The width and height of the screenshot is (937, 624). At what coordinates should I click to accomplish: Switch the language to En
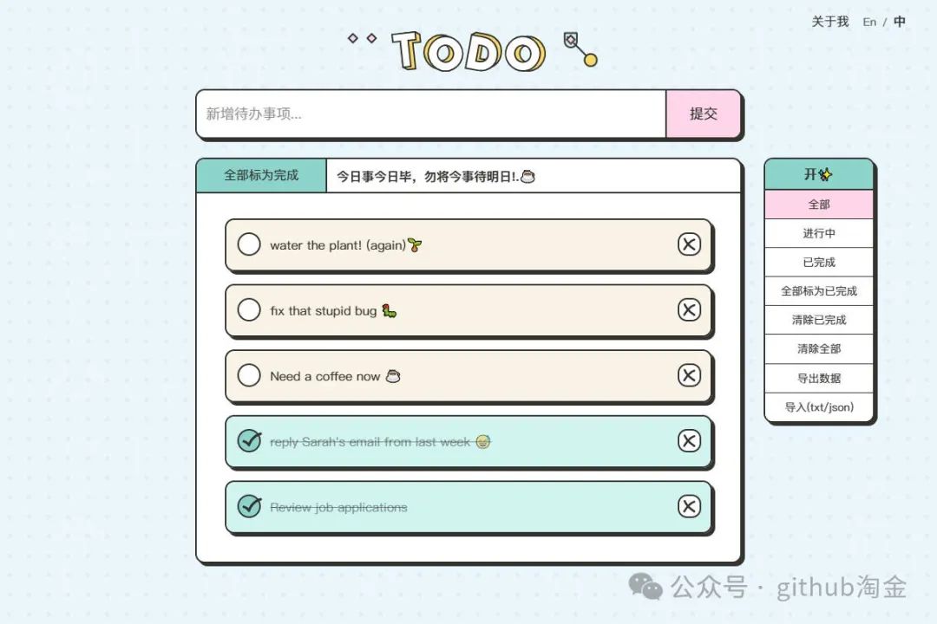(869, 22)
